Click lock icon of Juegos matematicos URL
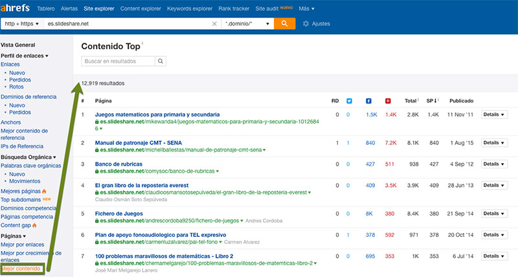Image resolution: width=518 pixels, height=277 pixels. coord(97,122)
